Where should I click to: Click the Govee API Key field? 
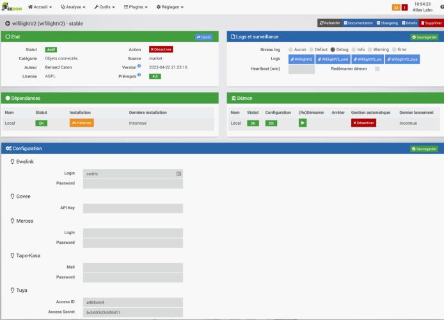(133, 209)
